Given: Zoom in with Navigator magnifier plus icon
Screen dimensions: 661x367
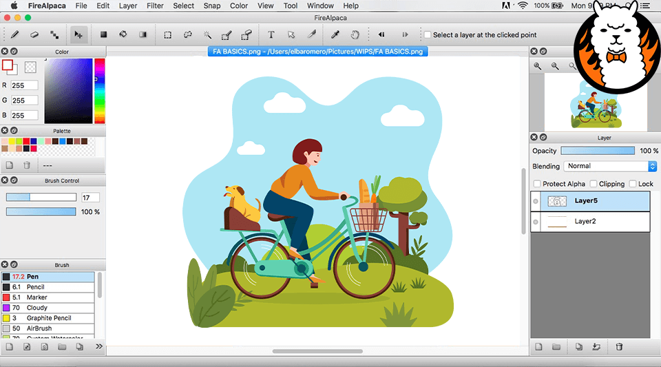Looking at the screenshot, I should (538, 66).
